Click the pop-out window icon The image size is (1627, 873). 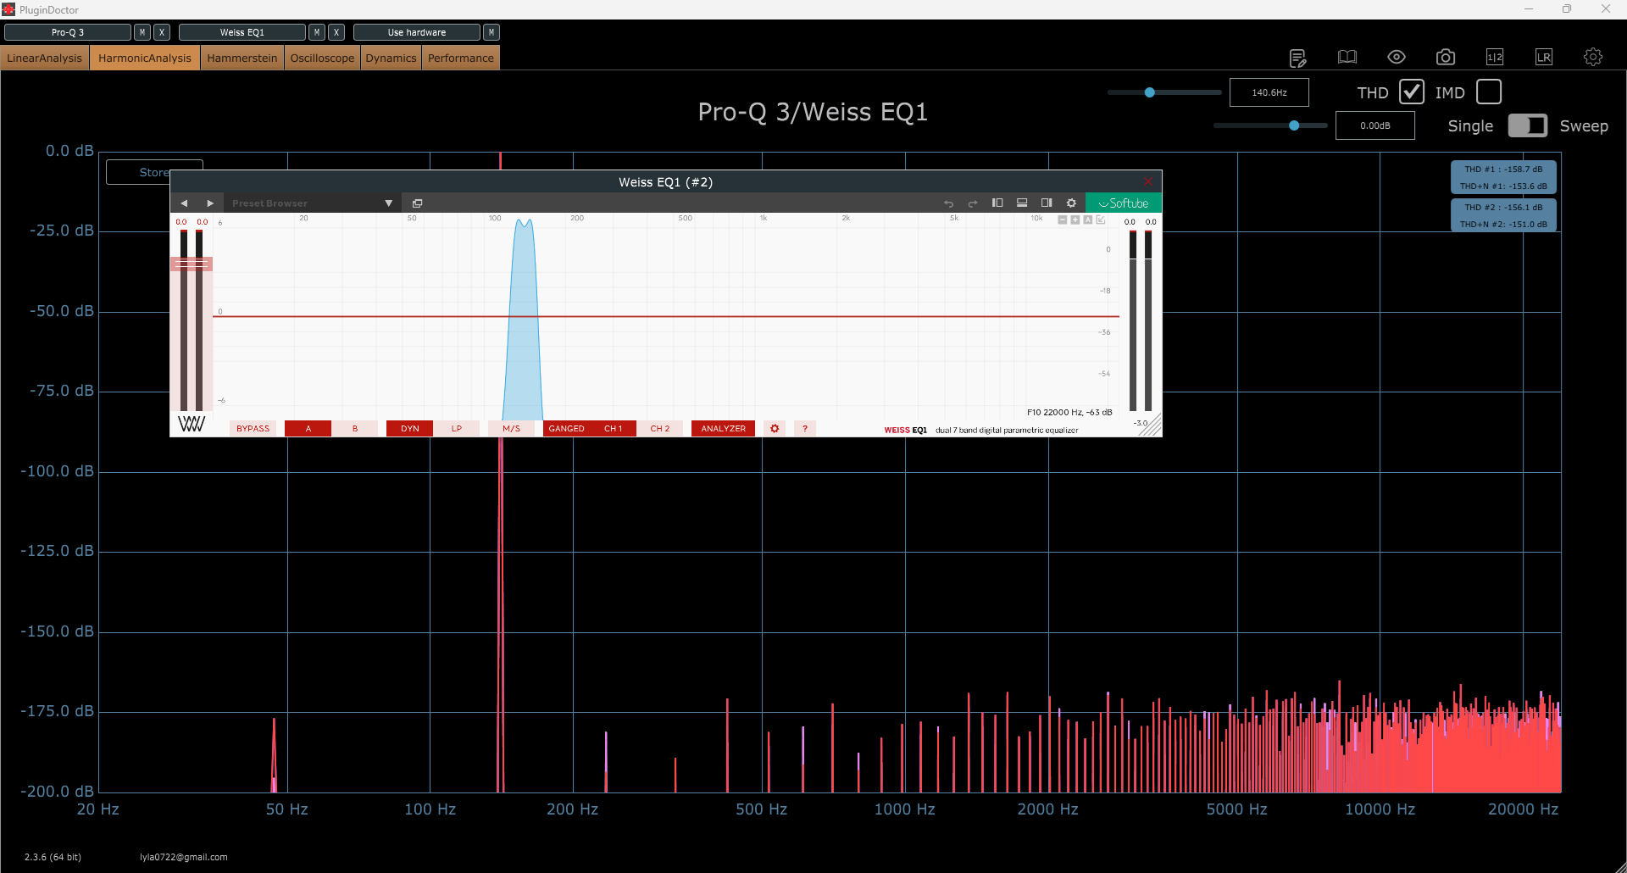pos(417,203)
